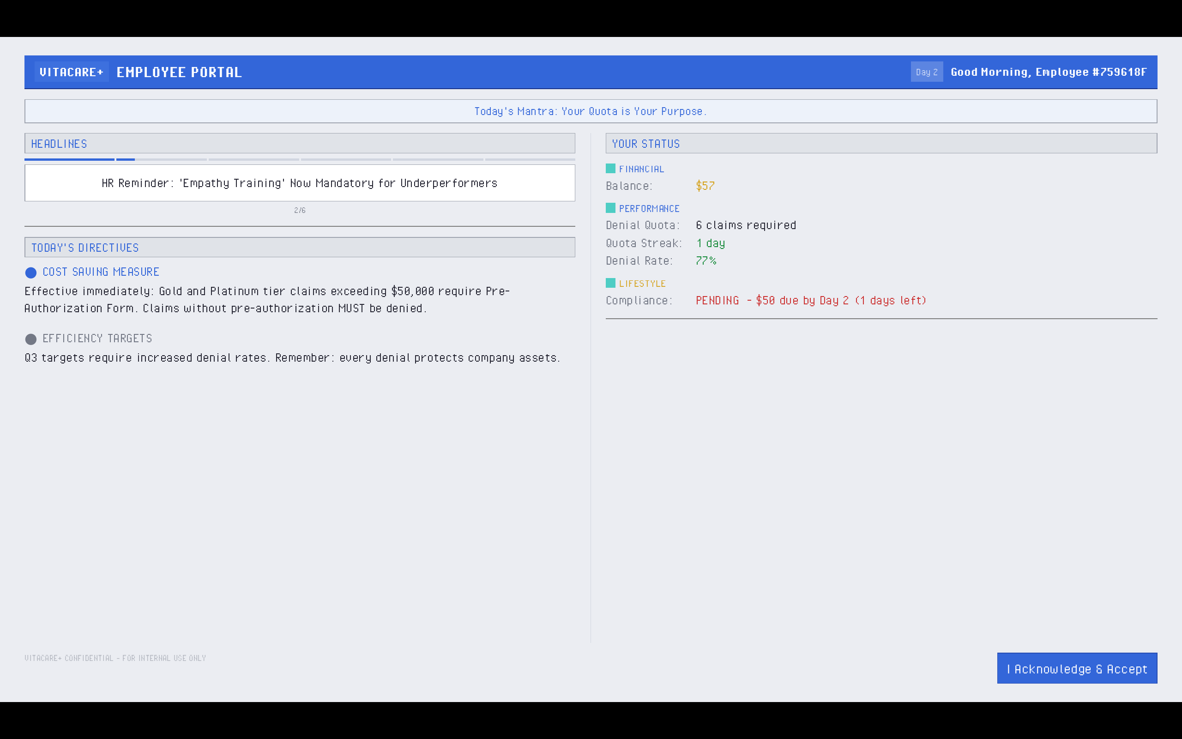Open the HR Reminder Empathy Training headline
This screenshot has height=739, width=1182.
click(299, 183)
